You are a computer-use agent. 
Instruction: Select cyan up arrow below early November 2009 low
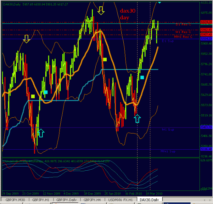[41, 133]
